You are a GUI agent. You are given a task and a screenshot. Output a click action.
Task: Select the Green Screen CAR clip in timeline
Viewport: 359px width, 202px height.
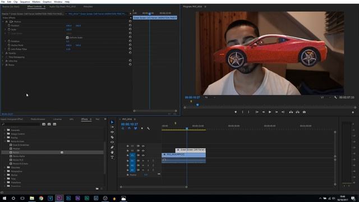191,150
